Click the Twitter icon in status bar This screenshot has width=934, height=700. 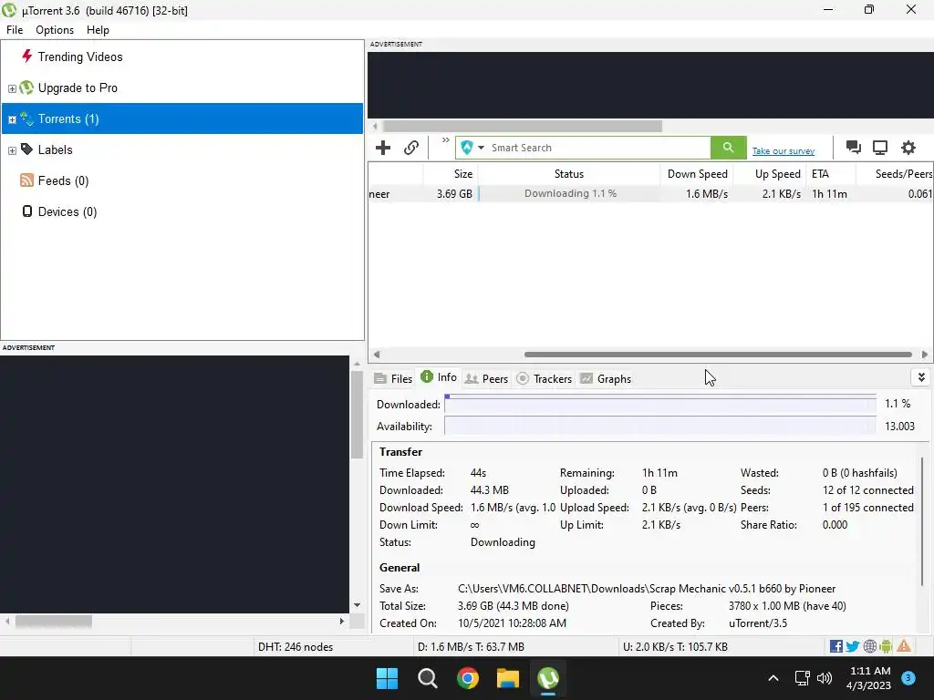click(853, 646)
